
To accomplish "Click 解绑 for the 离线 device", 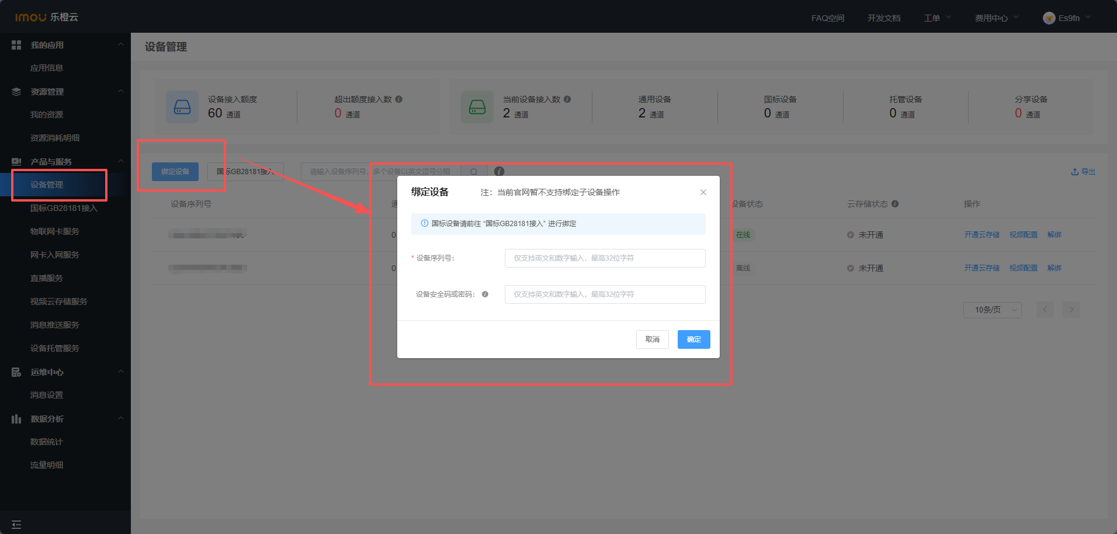I will point(1054,268).
